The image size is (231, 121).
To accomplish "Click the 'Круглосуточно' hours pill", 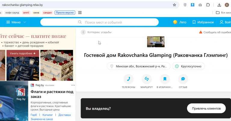I will coord(188,66).
